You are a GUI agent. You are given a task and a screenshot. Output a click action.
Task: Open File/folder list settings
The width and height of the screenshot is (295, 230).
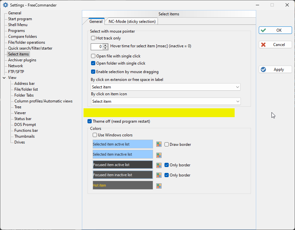(26, 89)
